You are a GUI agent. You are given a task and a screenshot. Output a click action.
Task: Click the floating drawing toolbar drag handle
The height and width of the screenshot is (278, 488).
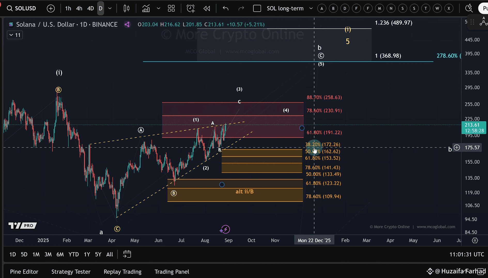click(x=472, y=22)
